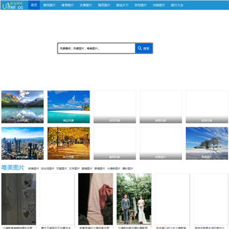Screen dimensions: 229x229
Task: Open the 唯美图片 navigation menu item
Action: tap(67, 5)
